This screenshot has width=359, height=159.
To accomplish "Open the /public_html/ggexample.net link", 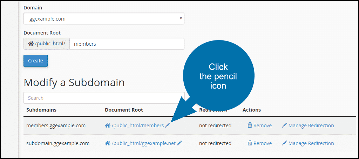I will click(x=143, y=143).
